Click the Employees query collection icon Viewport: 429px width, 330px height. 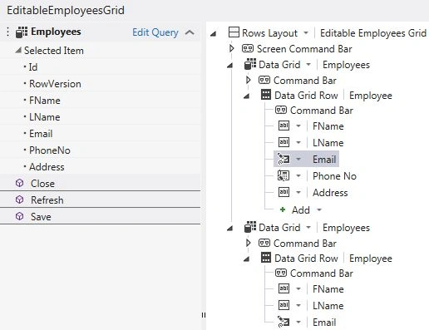pos(22,32)
